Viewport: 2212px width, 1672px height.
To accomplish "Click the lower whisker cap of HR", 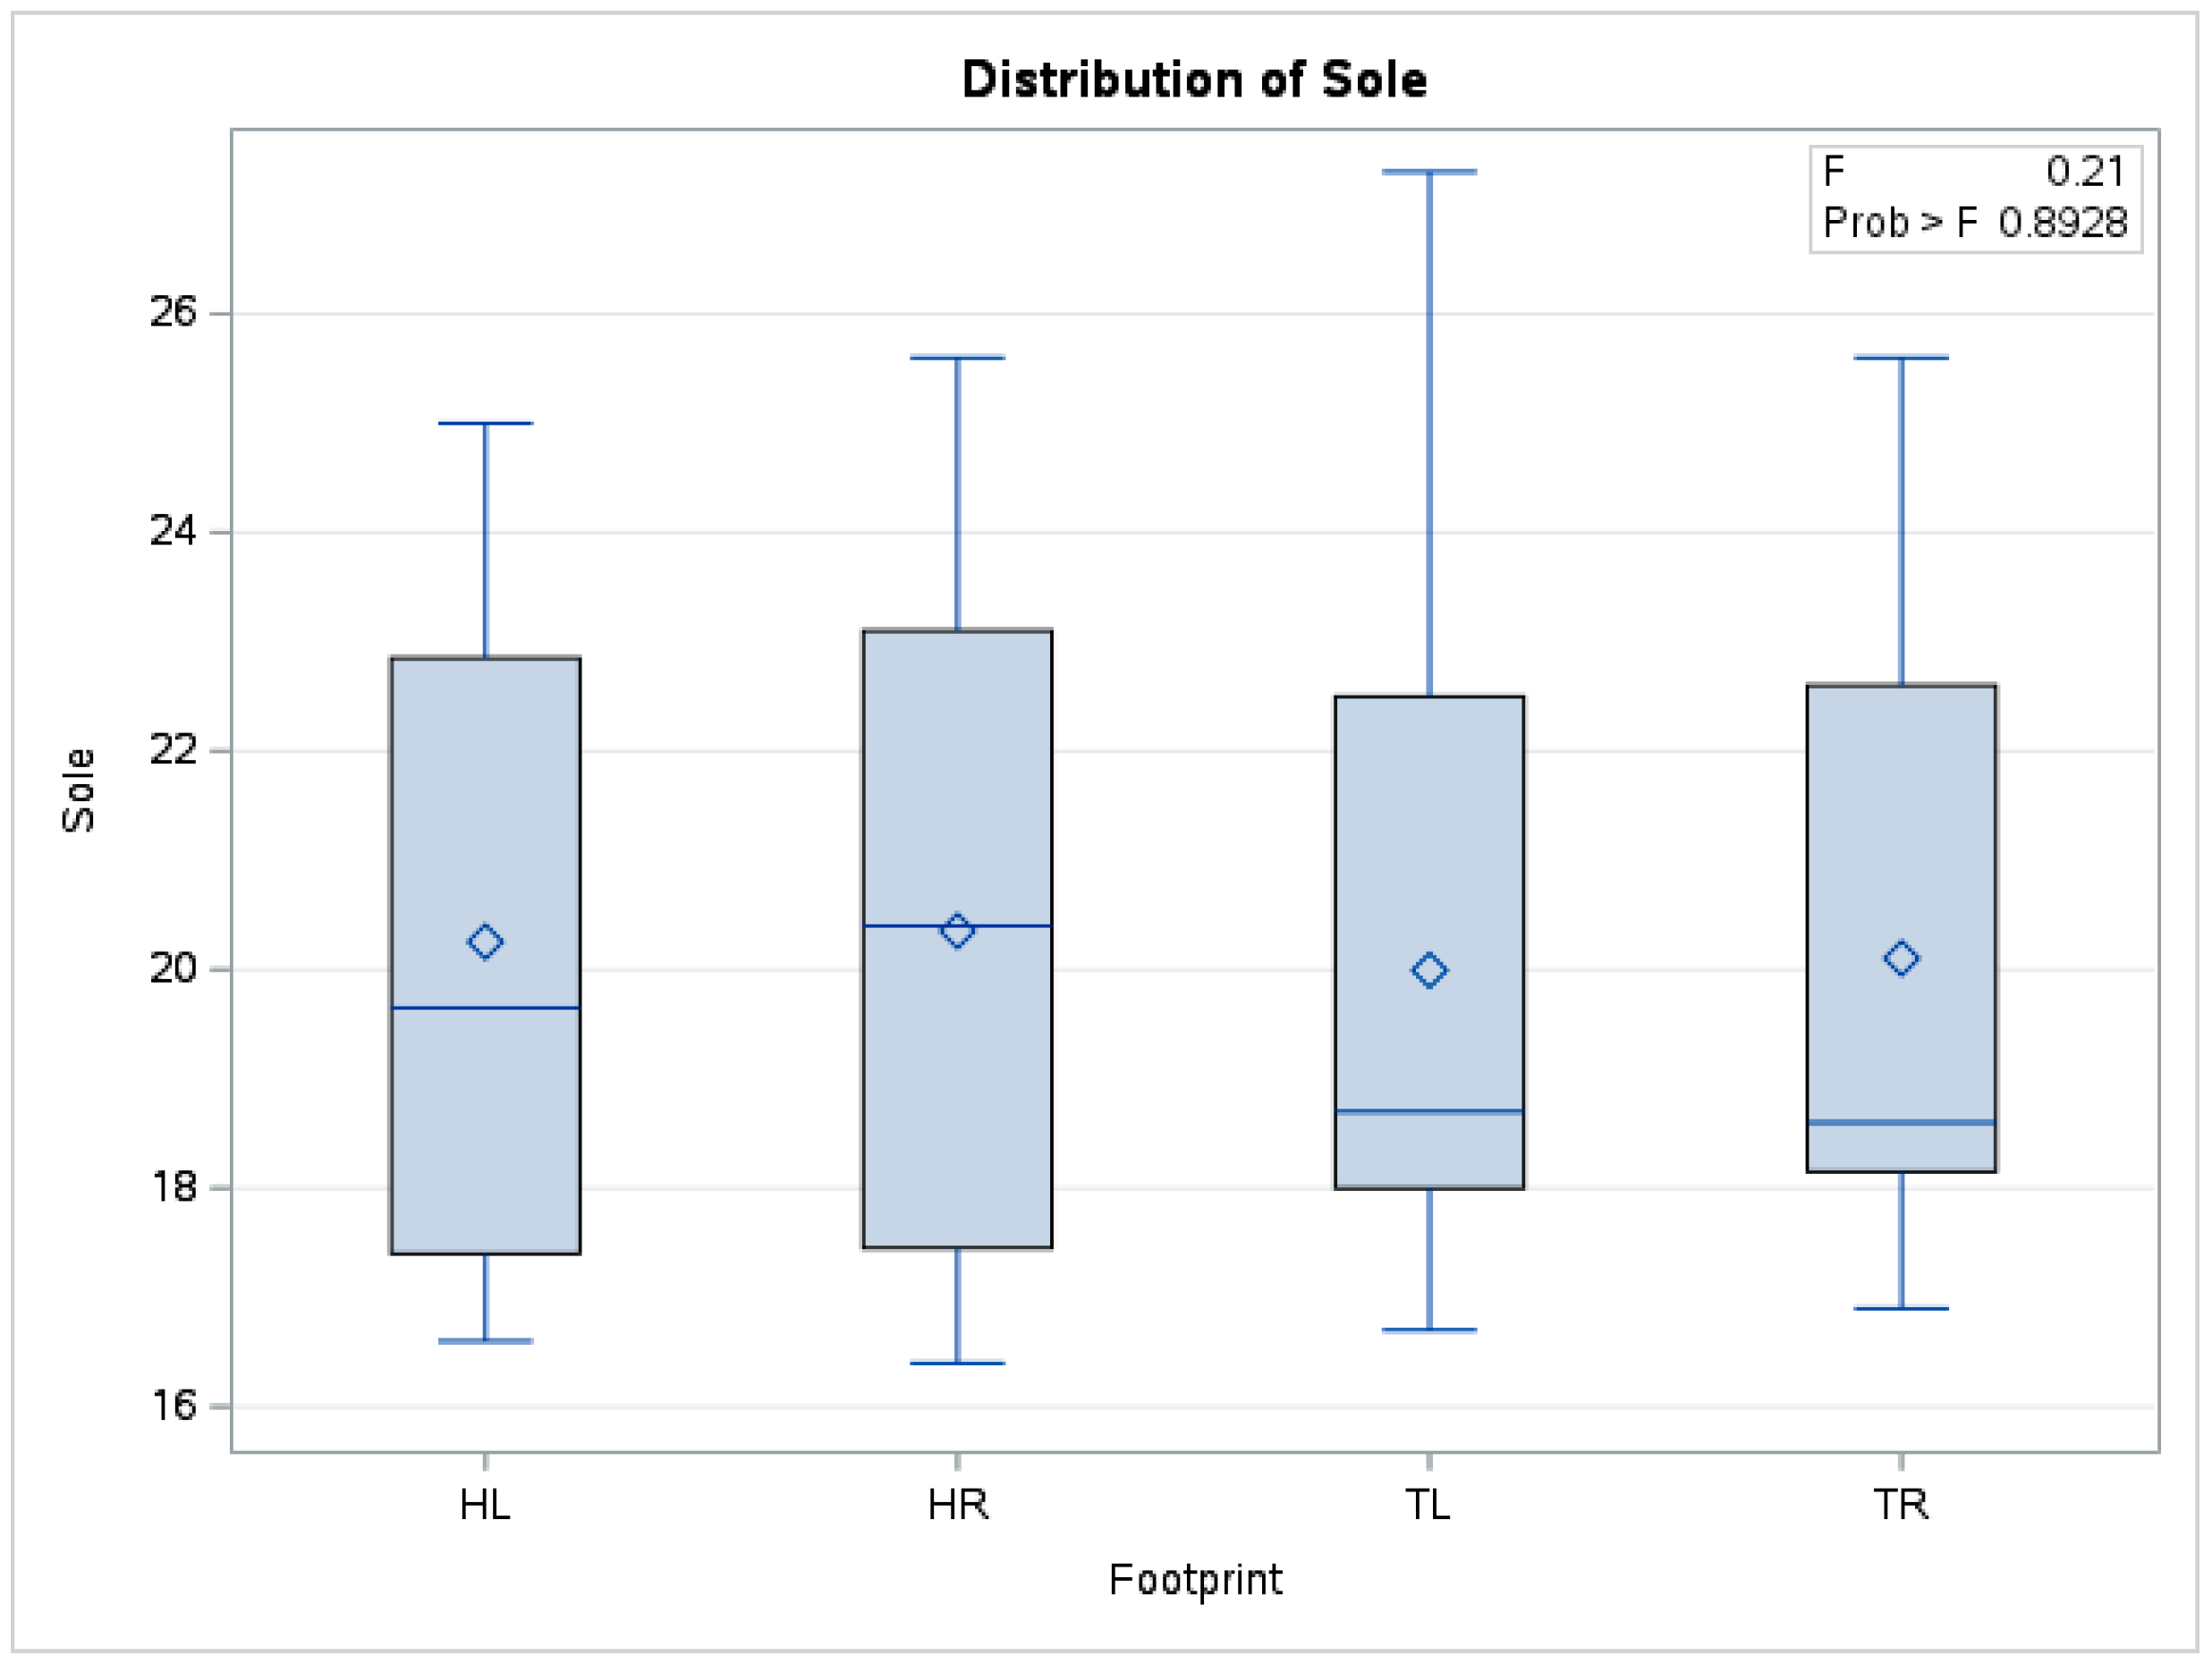I will pyautogui.click(x=957, y=1364).
